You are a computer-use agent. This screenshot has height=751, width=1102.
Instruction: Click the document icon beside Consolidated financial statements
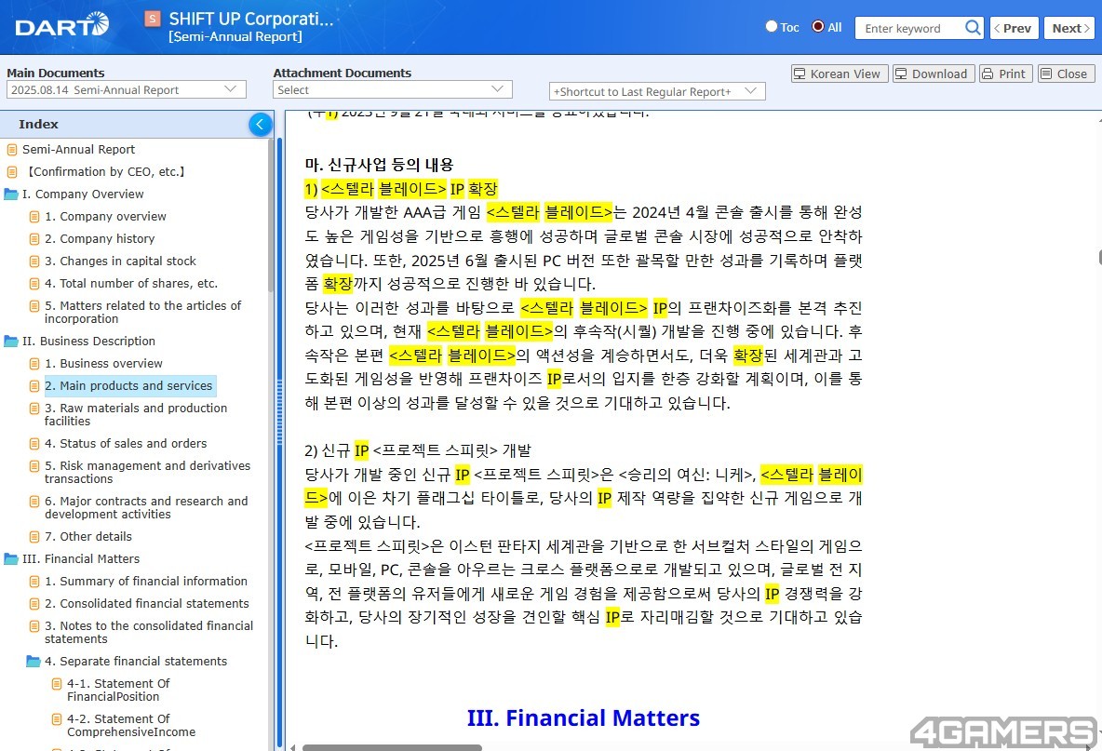pyautogui.click(x=34, y=603)
